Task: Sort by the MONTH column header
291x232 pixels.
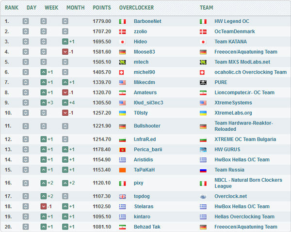Action: point(76,8)
